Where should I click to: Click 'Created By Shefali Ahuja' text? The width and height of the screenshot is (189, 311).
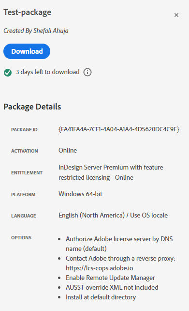[x=36, y=31]
